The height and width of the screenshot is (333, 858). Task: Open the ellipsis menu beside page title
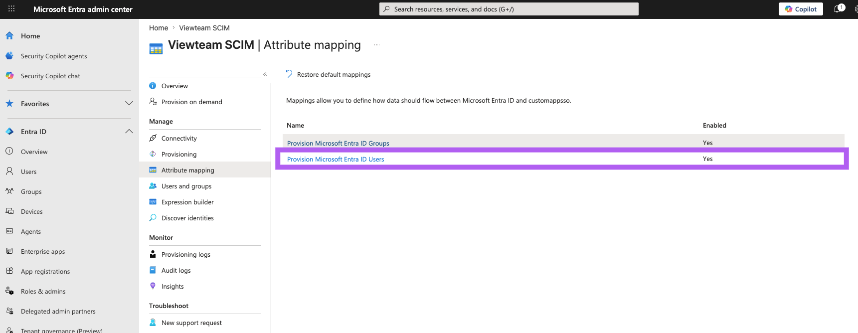(377, 45)
